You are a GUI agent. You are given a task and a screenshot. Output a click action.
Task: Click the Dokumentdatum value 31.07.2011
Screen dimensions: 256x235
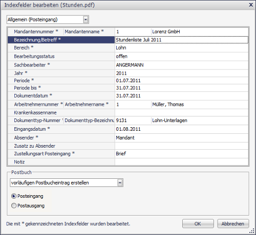click(182, 96)
